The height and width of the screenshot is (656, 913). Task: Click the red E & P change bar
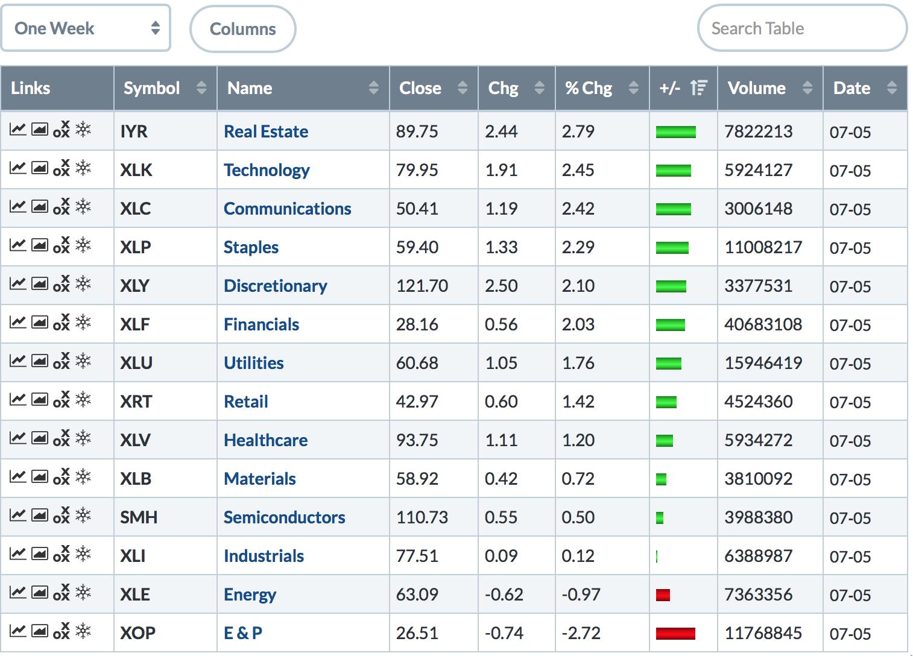point(675,633)
